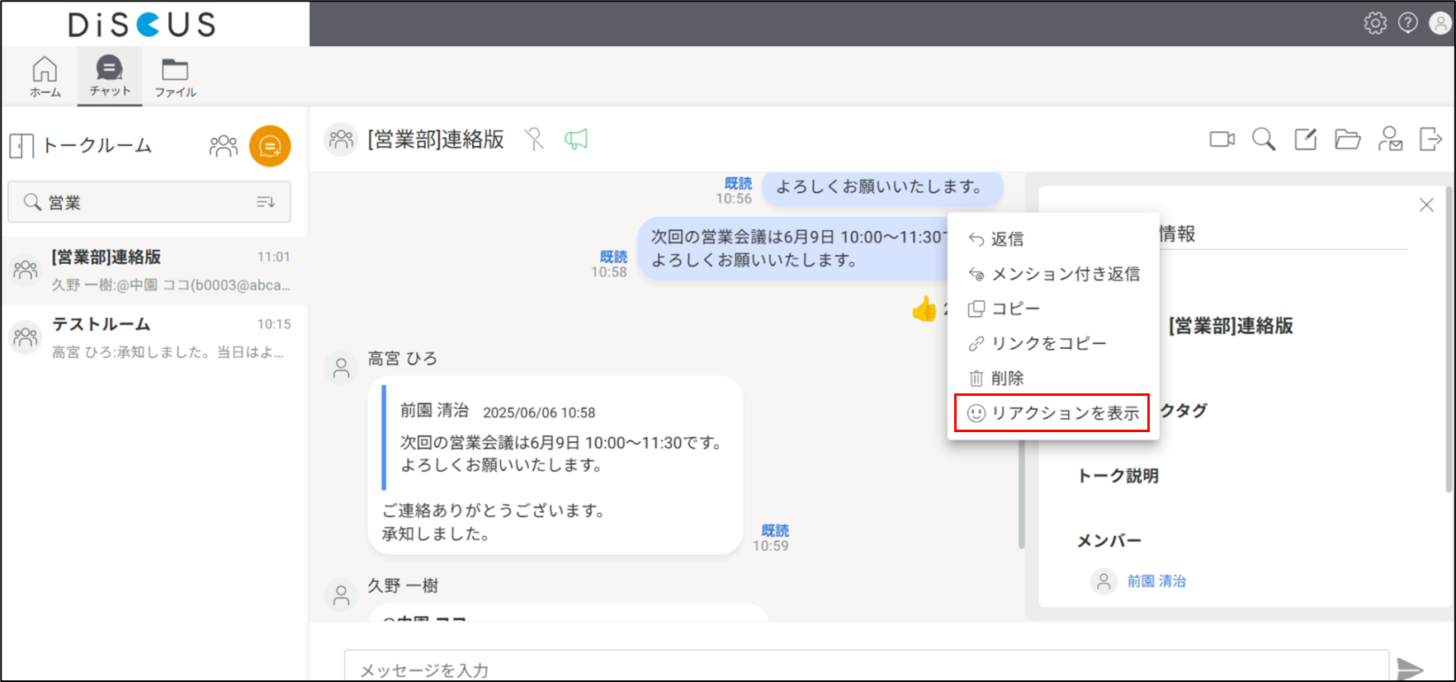Screen dimensions: 1456x682
Task: Click the leave room exit icon
Action: pos(1430,139)
